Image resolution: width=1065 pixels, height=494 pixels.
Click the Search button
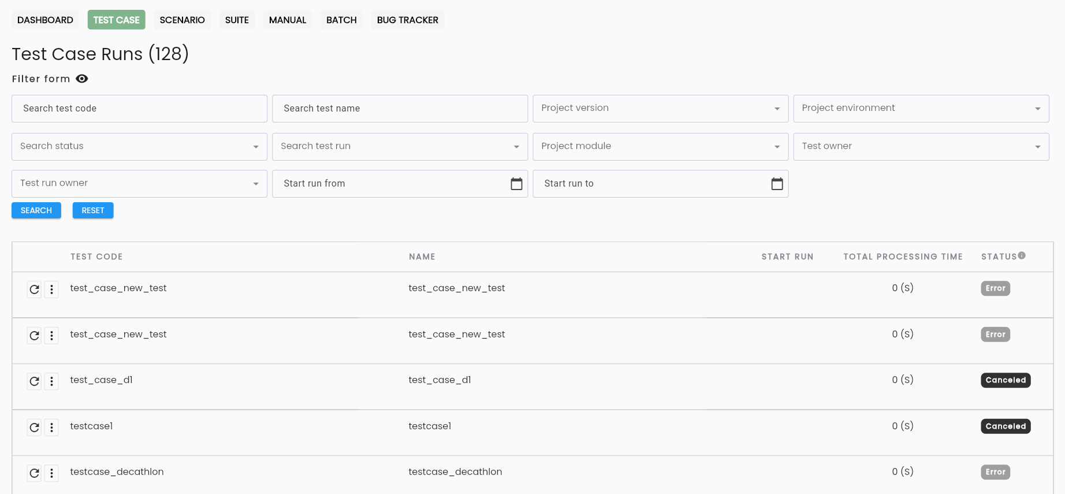(x=36, y=210)
